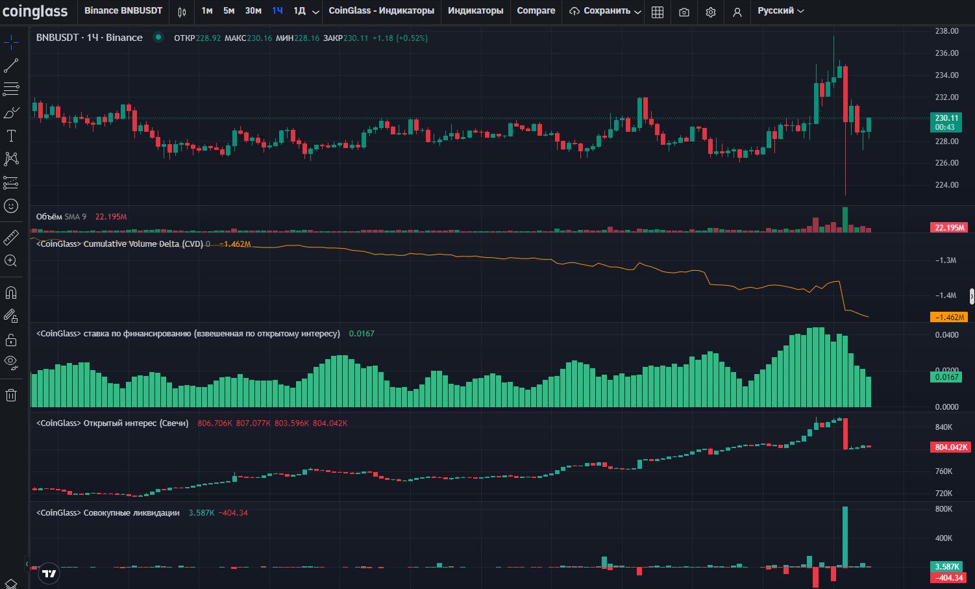Open the emoji icons tool
The height and width of the screenshot is (589, 975).
[11, 206]
